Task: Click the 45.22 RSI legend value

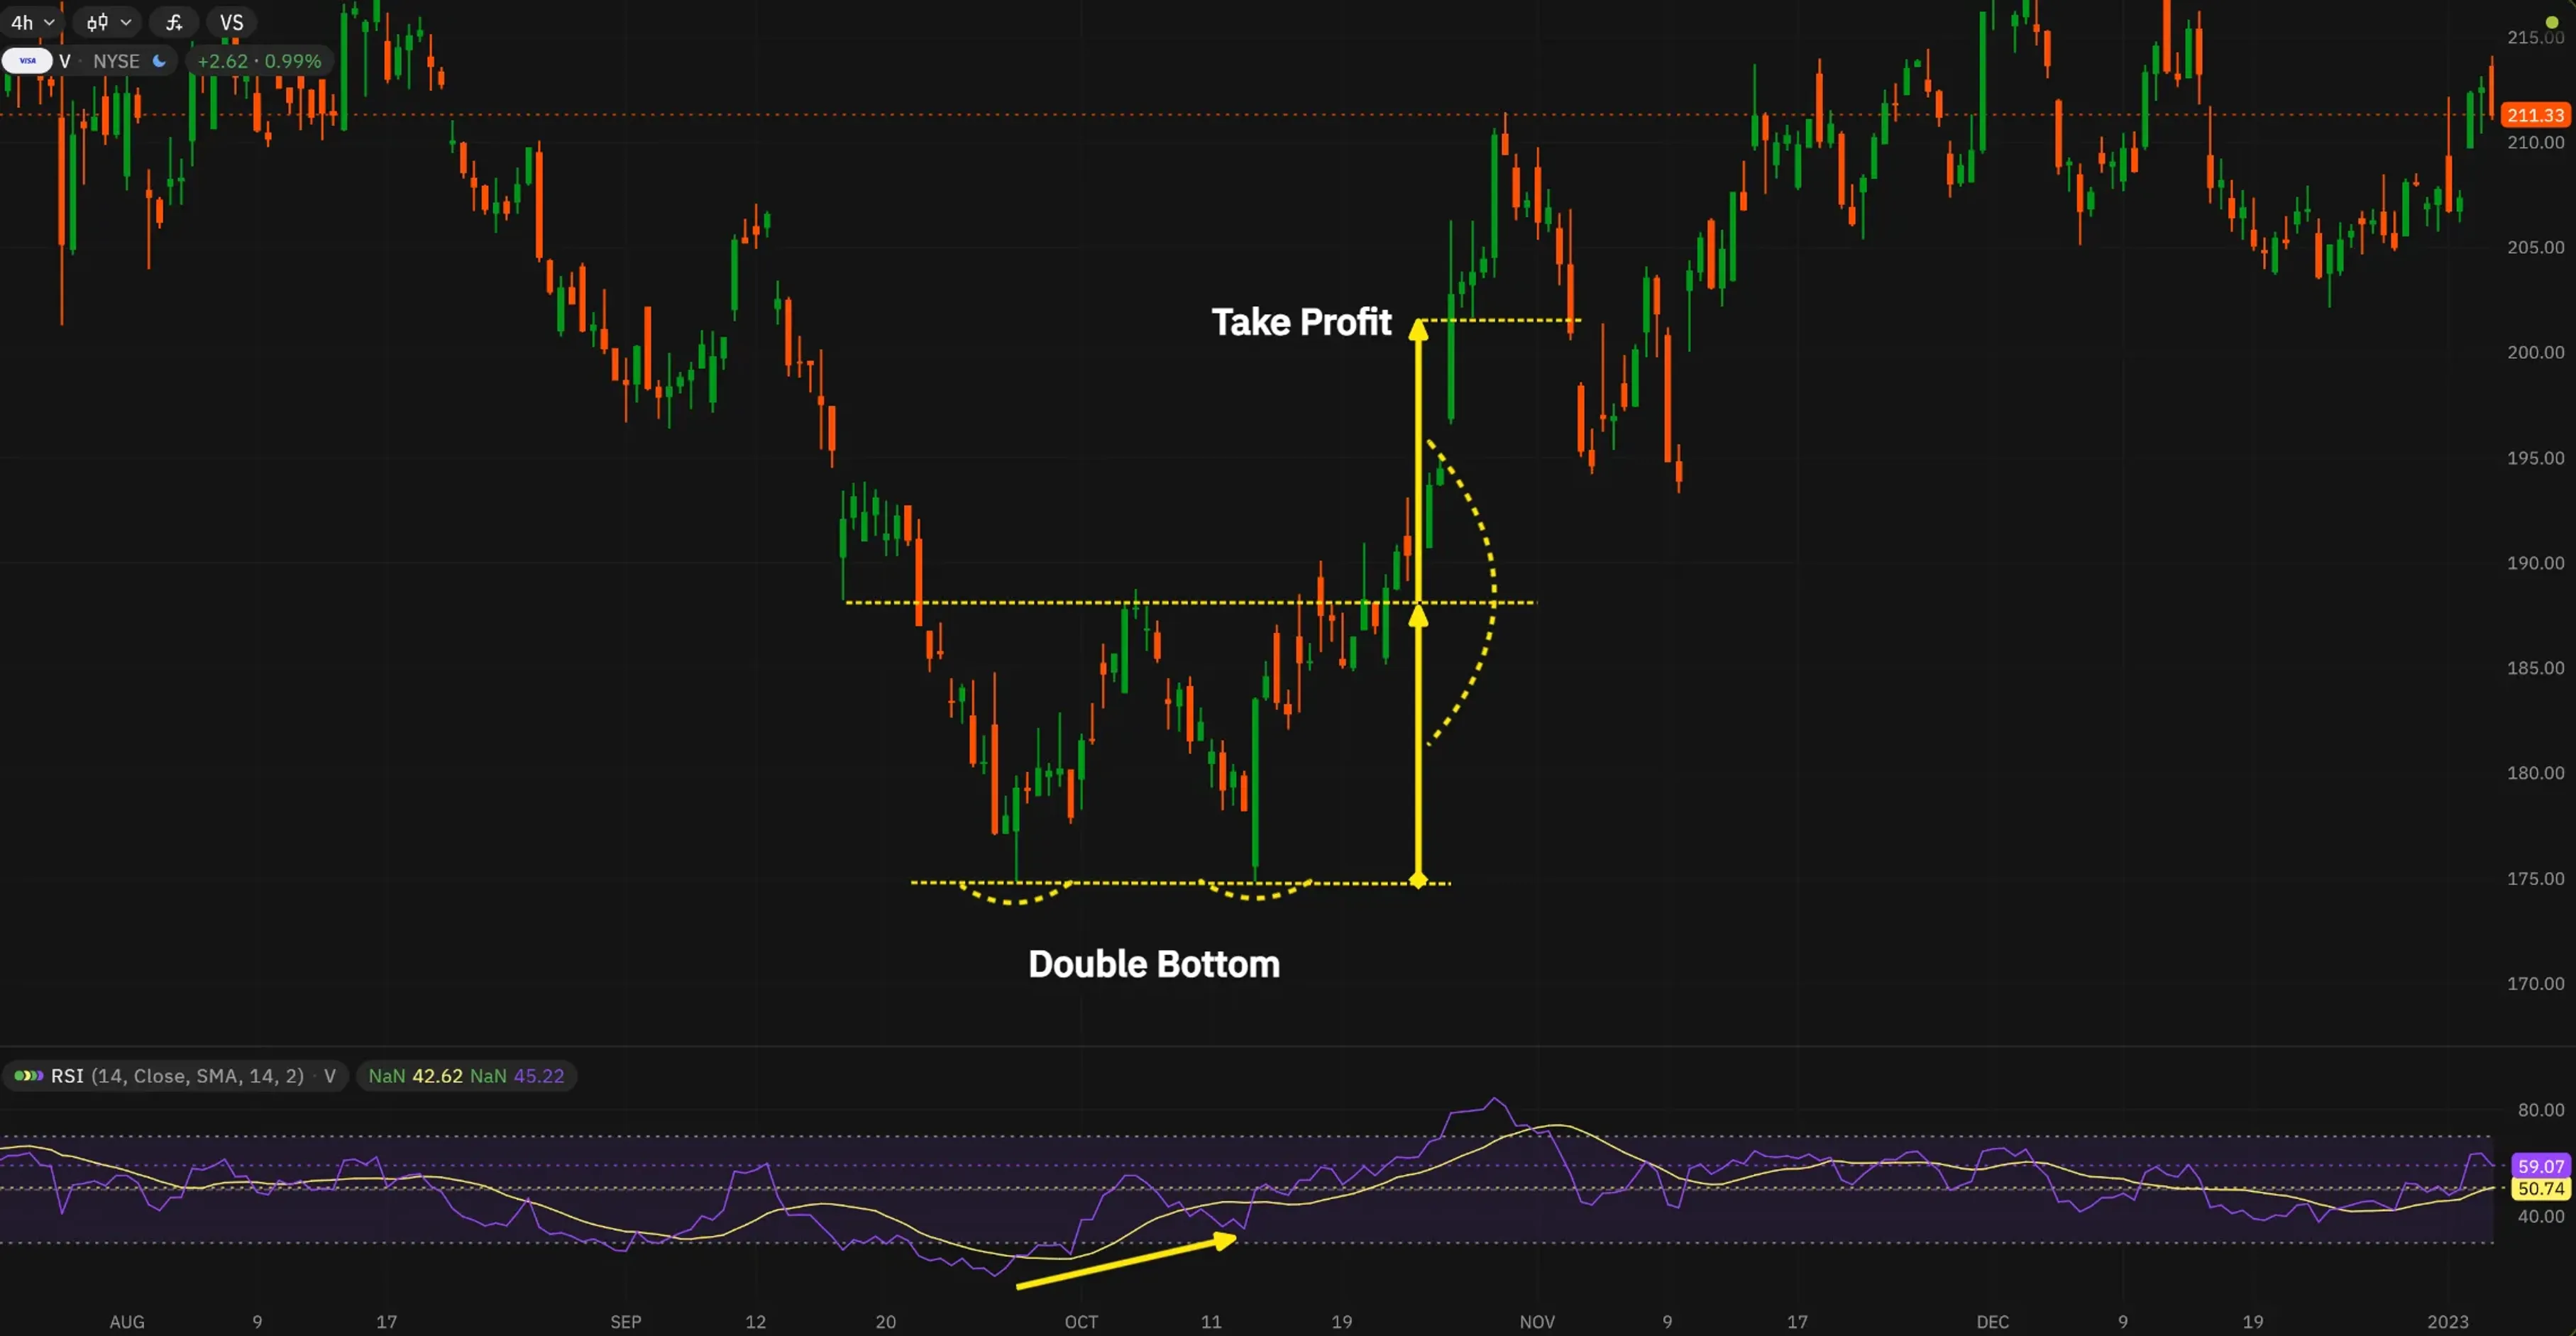Action: coord(539,1076)
